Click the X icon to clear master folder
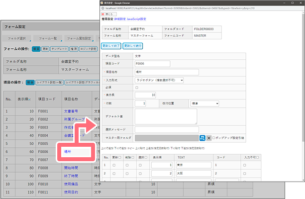305x199 pixels. (209, 138)
